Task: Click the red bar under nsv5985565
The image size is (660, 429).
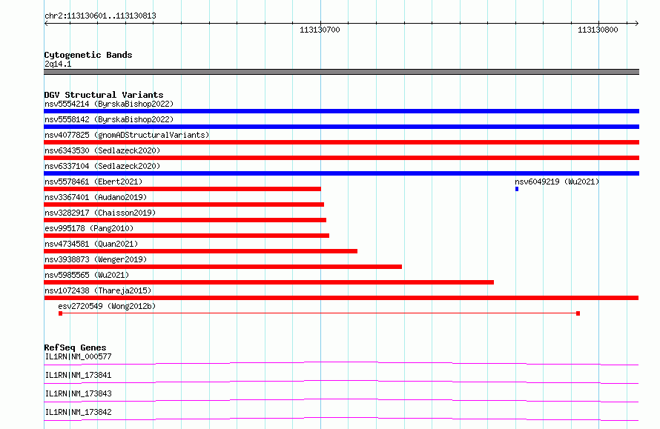Action: pos(268,282)
